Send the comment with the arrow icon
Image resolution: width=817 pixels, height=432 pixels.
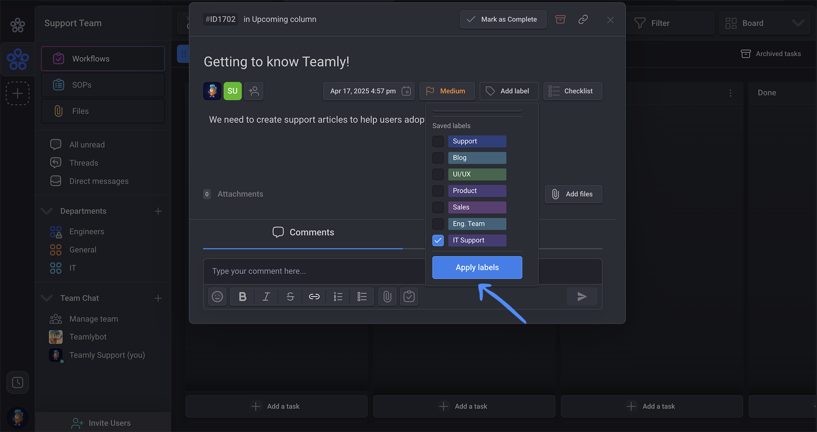pyautogui.click(x=582, y=296)
